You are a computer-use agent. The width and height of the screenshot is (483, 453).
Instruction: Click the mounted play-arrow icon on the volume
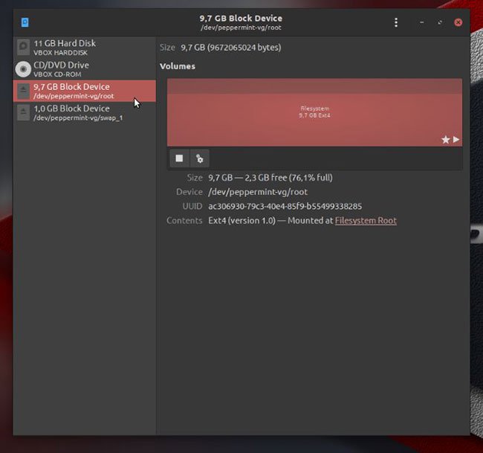(456, 139)
